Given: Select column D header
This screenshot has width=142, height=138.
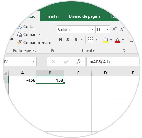Looking at the screenshot, I should [105, 73].
